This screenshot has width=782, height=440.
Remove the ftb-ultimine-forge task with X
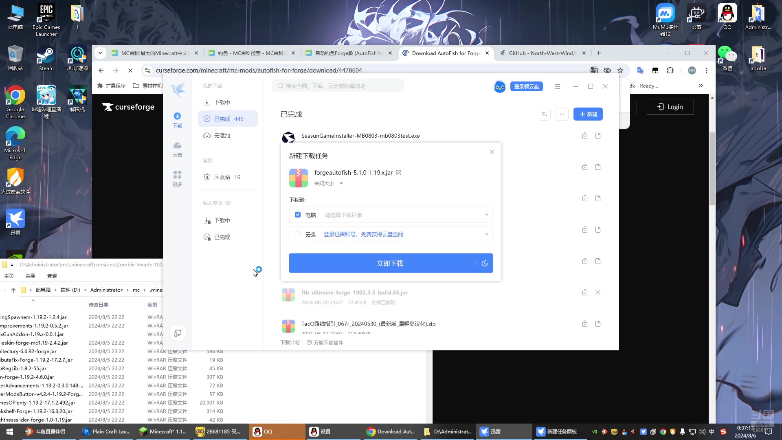tap(598, 293)
